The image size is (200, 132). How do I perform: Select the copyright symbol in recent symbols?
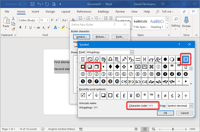pyautogui.click(x=138, y=95)
